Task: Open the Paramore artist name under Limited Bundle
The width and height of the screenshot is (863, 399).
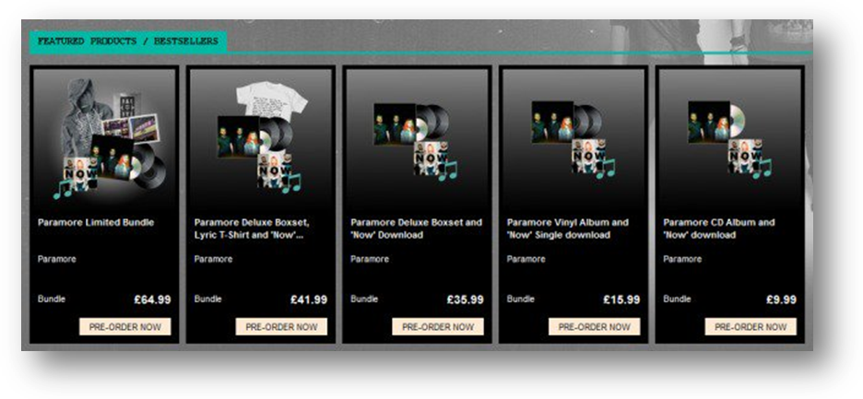Action: (x=56, y=259)
